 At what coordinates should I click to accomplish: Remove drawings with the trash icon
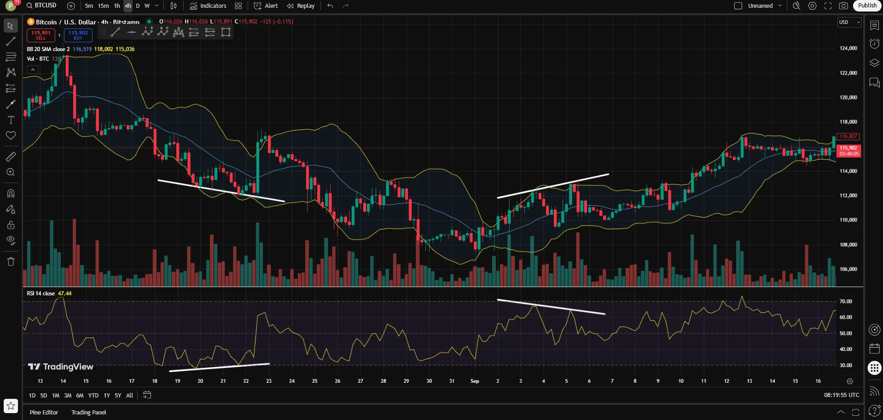pos(11,261)
